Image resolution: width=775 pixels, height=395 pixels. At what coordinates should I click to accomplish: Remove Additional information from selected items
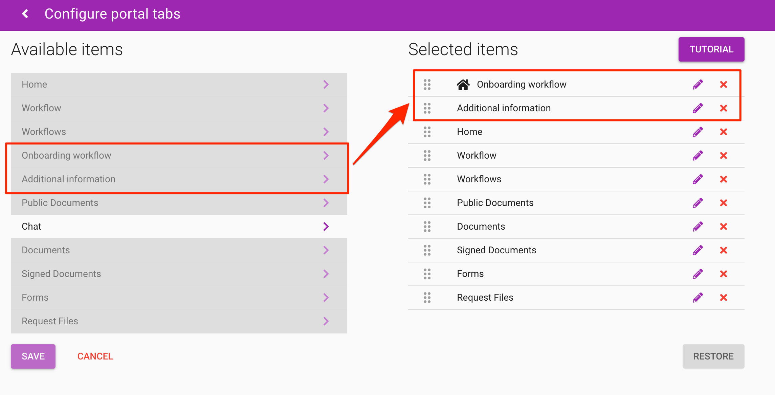tap(723, 108)
